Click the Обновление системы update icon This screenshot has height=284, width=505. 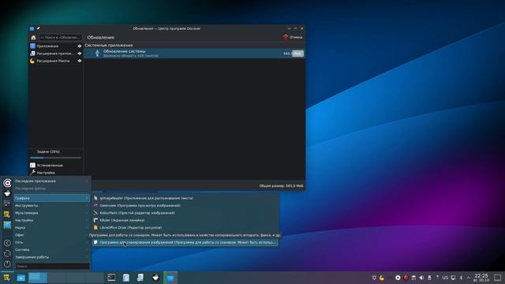click(x=97, y=53)
